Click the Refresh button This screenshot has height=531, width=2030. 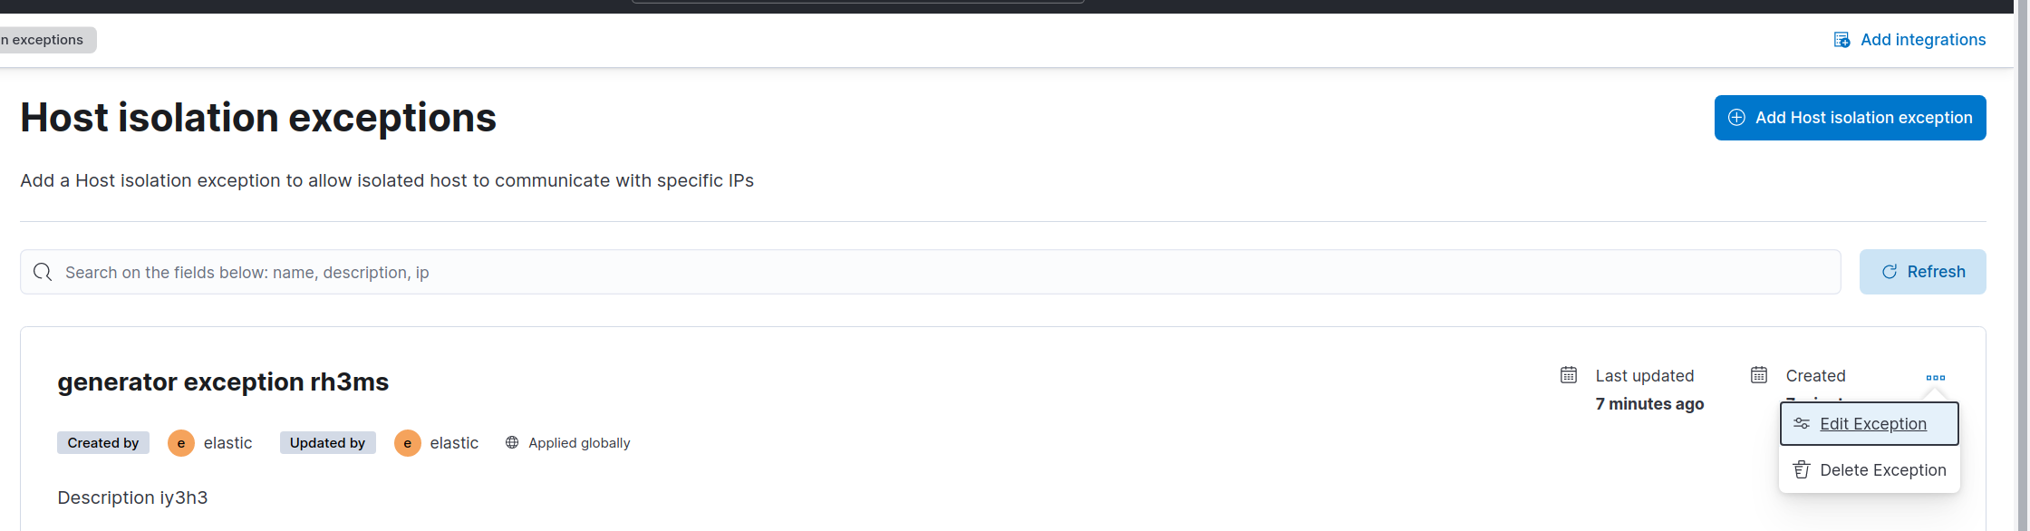(x=1922, y=271)
